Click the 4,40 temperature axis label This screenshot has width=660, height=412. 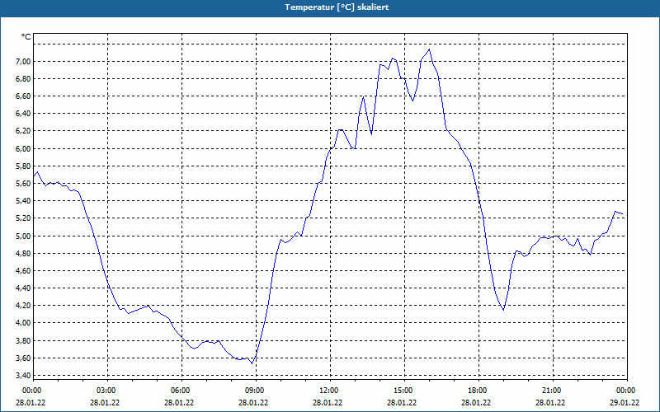point(23,288)
